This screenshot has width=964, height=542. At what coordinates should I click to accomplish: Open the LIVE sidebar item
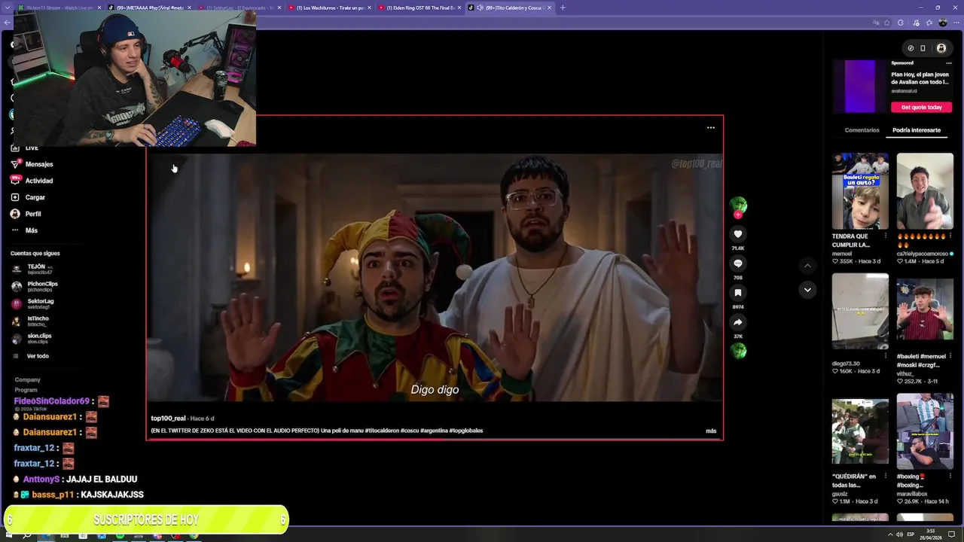pyautogui.click(x=25, y=148)
